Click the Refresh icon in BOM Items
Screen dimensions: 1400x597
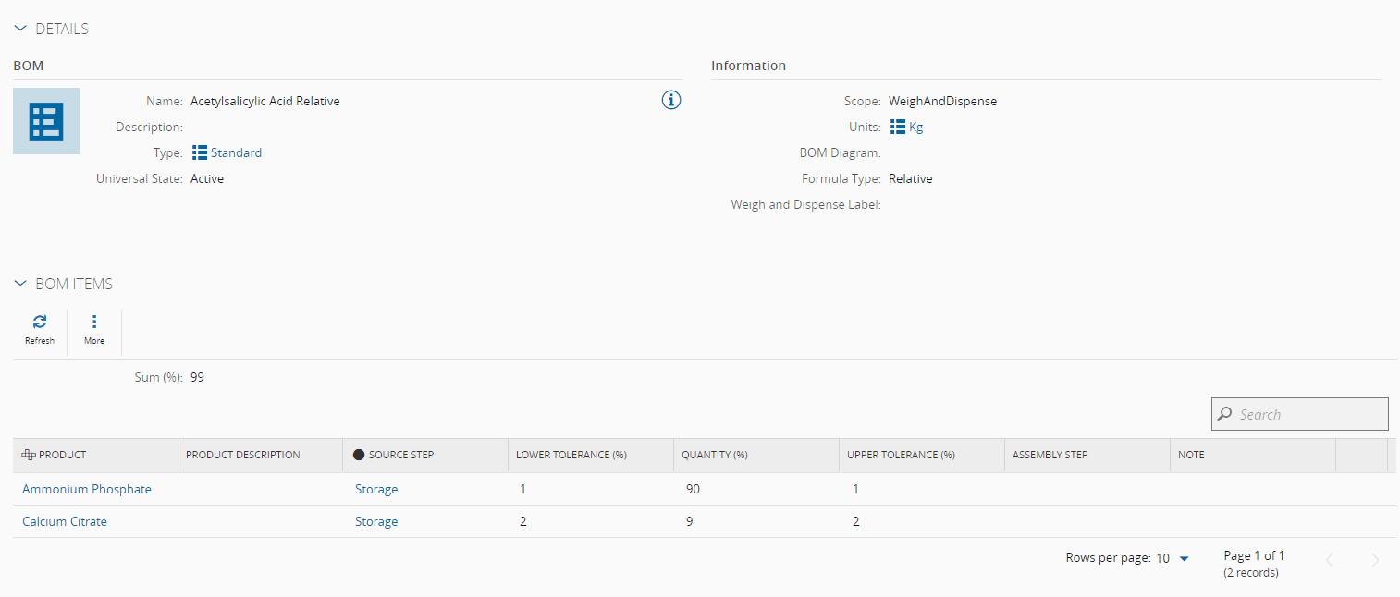click(40, 323)
